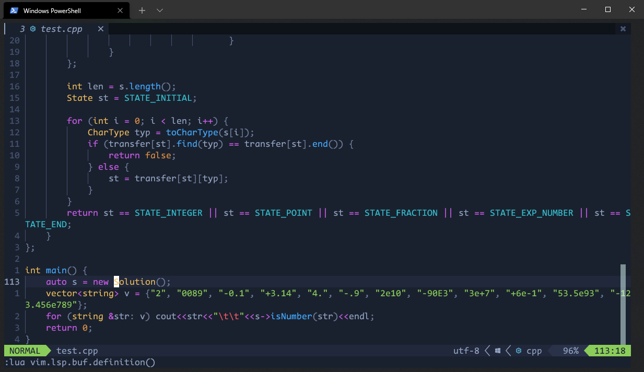Image resolution: width=644 pixels, height=372 pixels.
Task: Click 'int main()' function declaration
Action: (x=51, y=270)
